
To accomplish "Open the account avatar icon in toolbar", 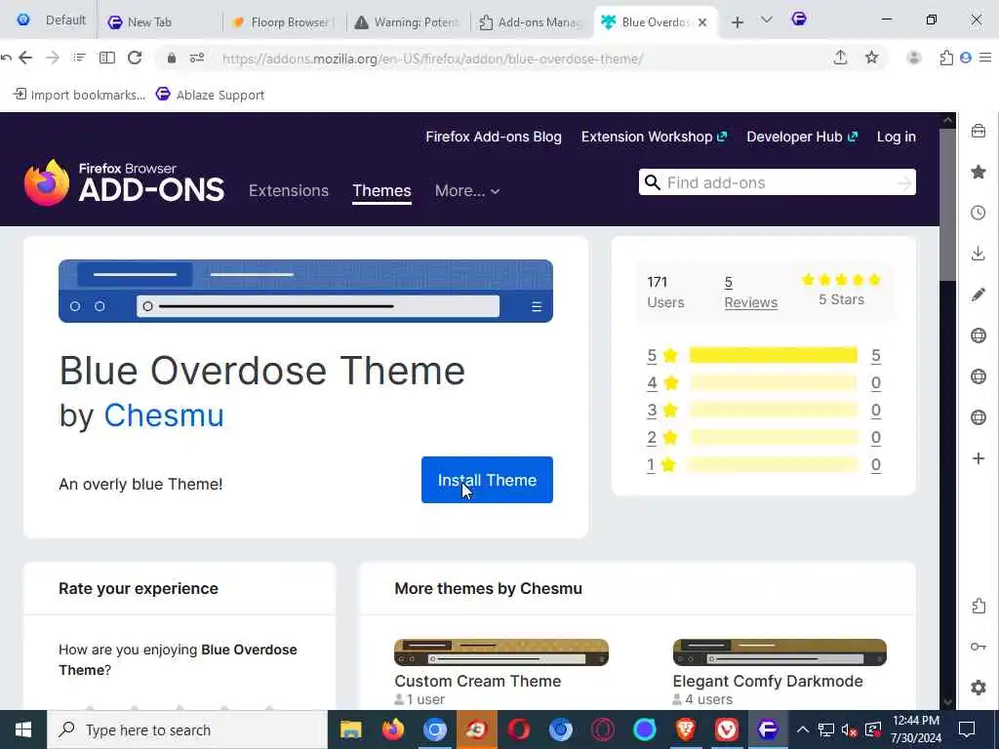I will [913, 58].
